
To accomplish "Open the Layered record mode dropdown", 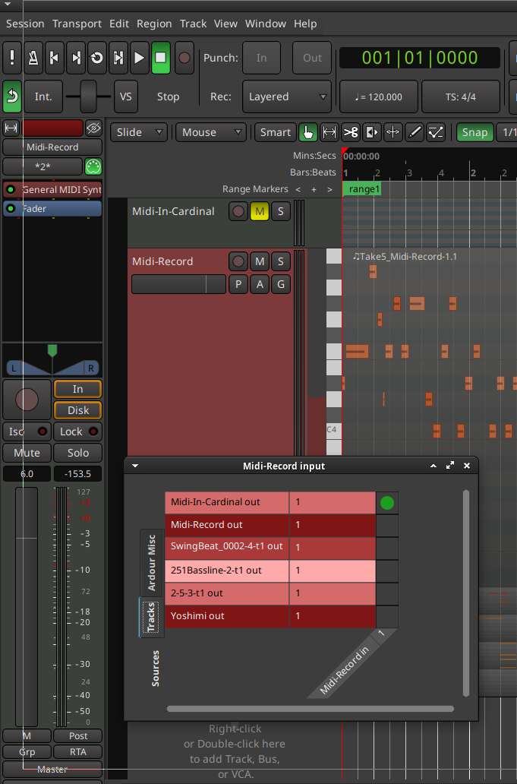I will click(x=287, y=96).
